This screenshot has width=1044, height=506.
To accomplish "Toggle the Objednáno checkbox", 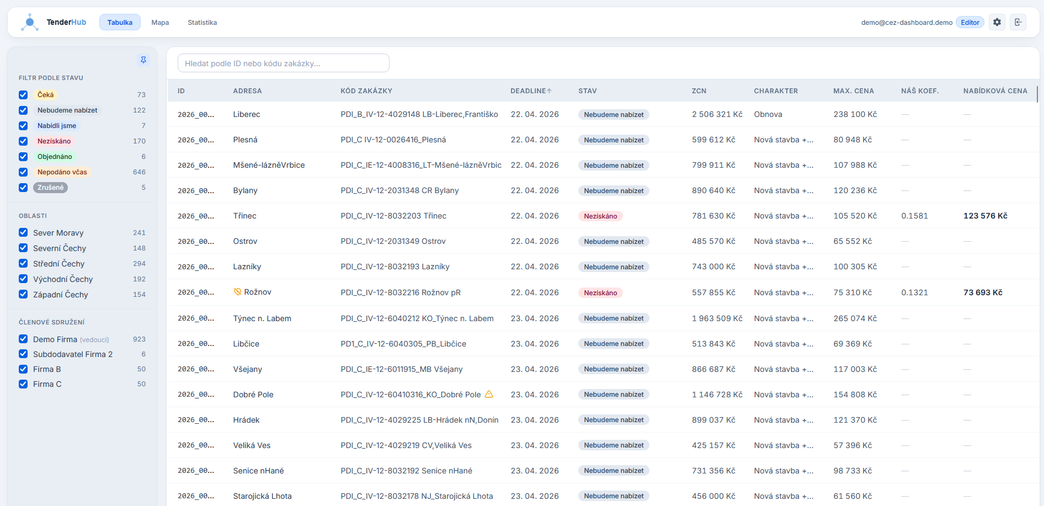I will (23, 157).
